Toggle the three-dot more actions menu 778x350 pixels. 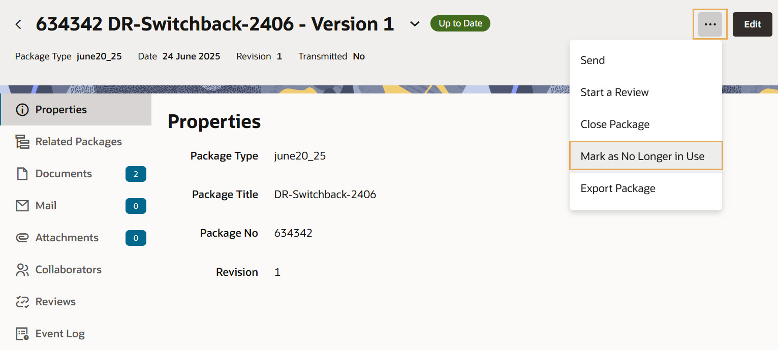(x=710, y=24)
